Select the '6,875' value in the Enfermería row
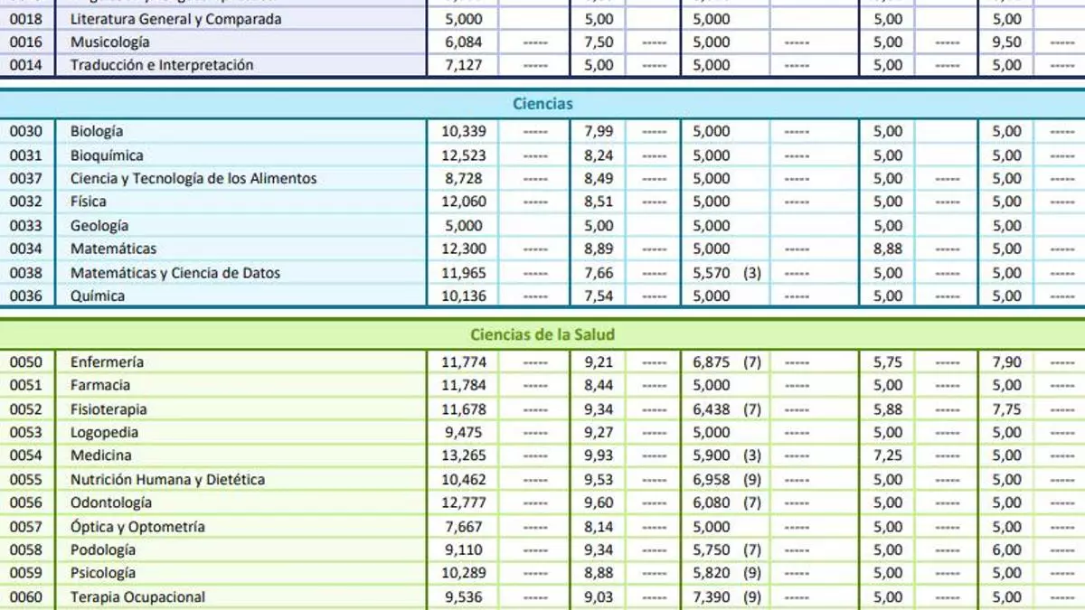The width and height of the screenshot is (1085, 610). coord(712,361)
